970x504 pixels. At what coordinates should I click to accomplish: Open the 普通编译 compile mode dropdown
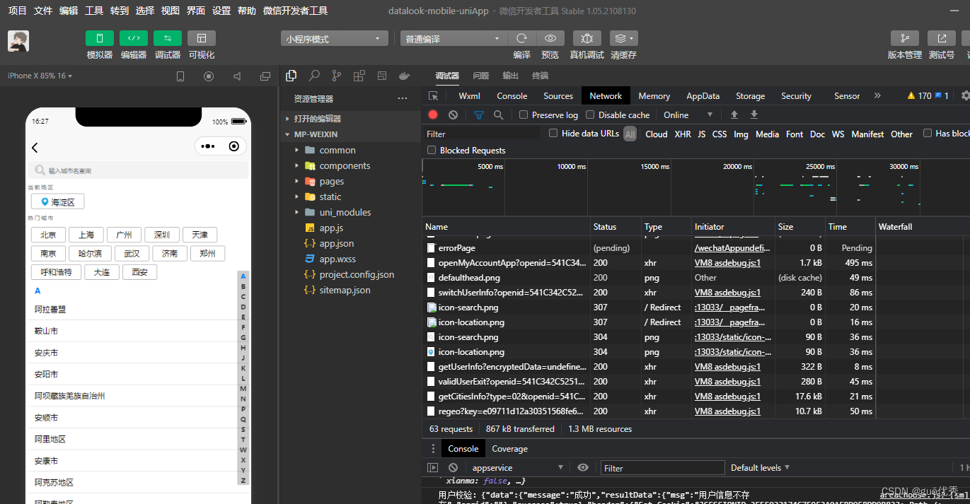click(x=454, y=38)
